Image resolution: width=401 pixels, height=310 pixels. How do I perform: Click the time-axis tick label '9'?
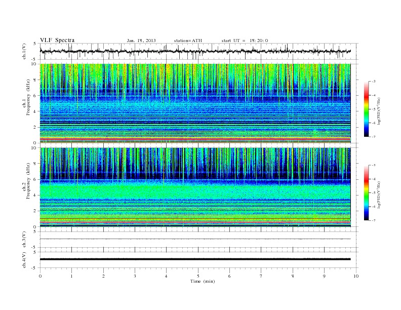[324, 276]
